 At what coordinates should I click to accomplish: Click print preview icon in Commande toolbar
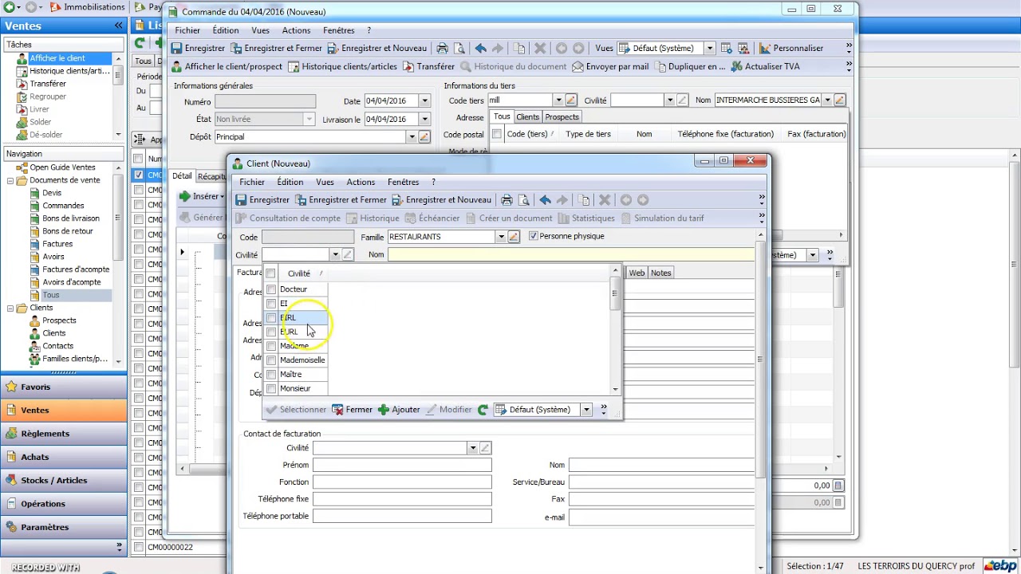(x=459, y=48)
